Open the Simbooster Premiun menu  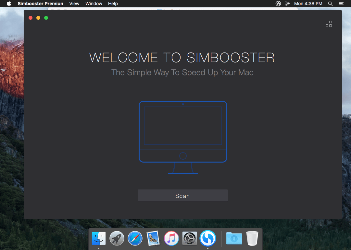point(40,4)
